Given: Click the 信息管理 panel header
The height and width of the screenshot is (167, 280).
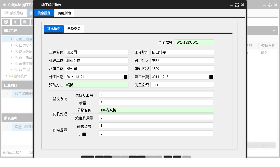Looking at the screenshot, I should (17, 30).
